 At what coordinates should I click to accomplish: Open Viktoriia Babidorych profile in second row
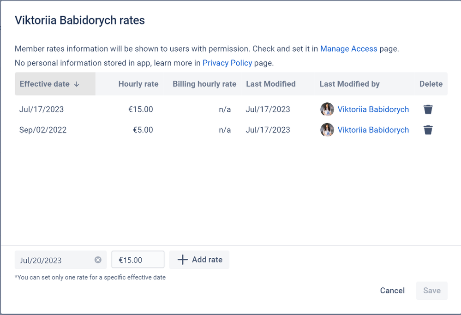[x=373, y=130]
